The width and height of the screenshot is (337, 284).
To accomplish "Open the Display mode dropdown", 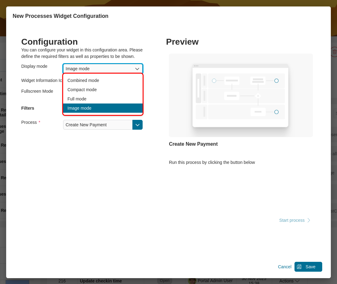I will coord(103,69).
